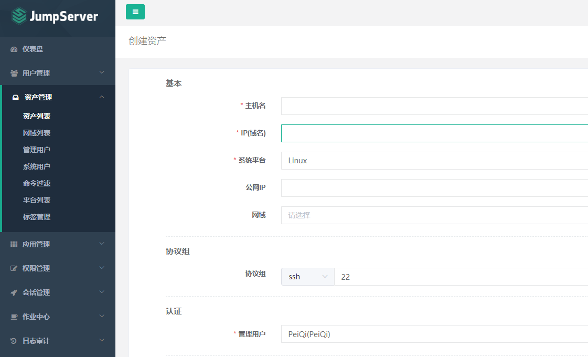This screenshot has height=357, width=588.
Task: Click the JumpServer logo icon
Action: pos(19,16)
